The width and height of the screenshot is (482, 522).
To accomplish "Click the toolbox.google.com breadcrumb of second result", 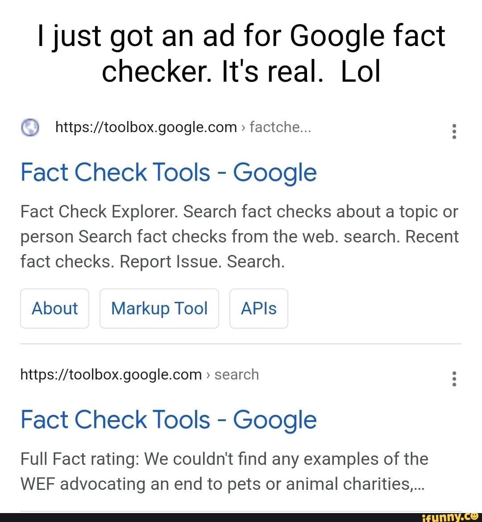I will [111, 375].
